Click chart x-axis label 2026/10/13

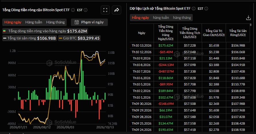point(105,127)
